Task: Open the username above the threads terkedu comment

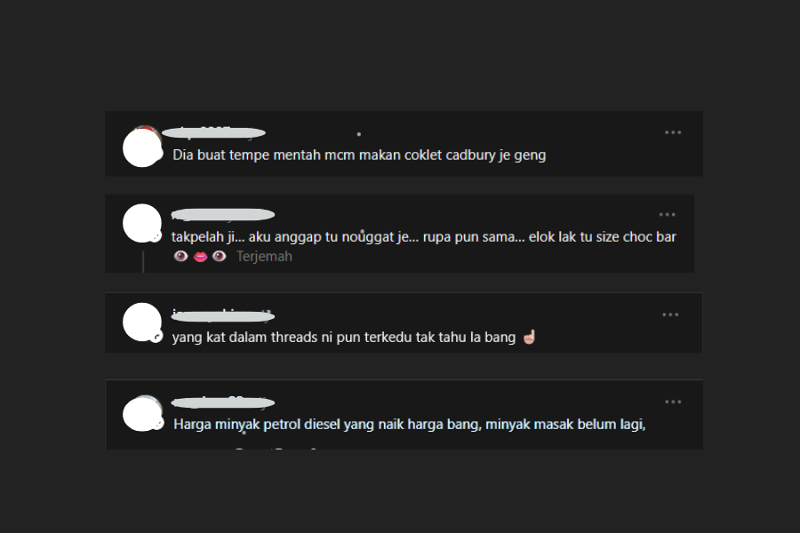Action: pos(222,316)
